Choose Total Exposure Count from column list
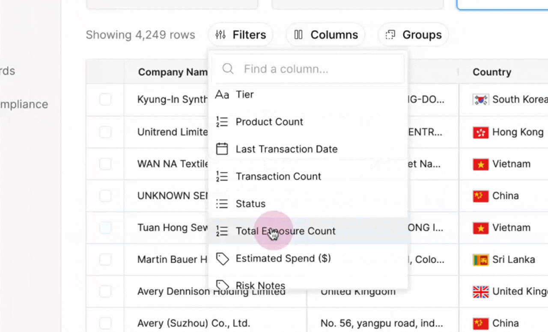The height and width of the screenshot is (332, 548). point(286,231)
